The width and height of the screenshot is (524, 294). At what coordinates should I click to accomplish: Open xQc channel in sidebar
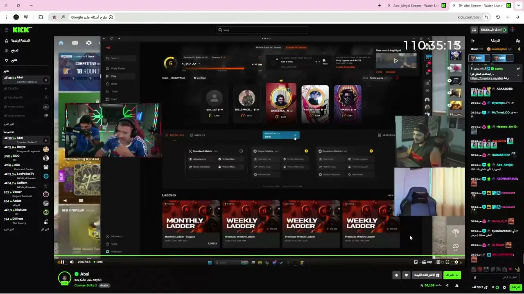point(27,167)
